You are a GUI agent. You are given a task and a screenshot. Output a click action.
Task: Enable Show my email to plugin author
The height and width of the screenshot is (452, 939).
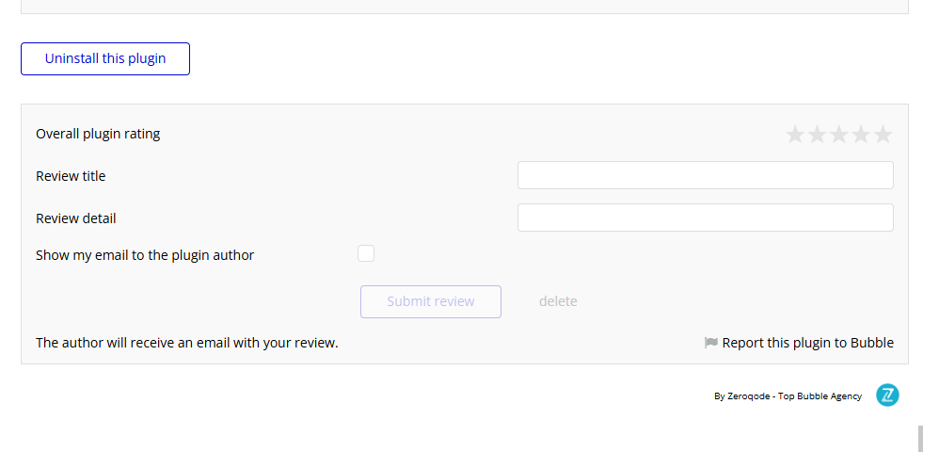pyautogui.click(x=366, y=253)
